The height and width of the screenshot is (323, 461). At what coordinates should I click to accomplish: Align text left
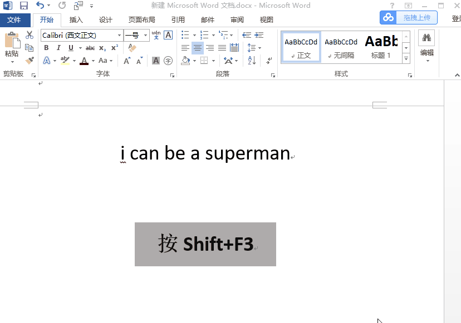pyautogui.click(x=185, y=48)
